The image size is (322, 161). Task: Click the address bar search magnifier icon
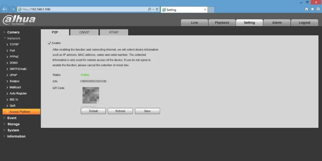tap(149, 9)
